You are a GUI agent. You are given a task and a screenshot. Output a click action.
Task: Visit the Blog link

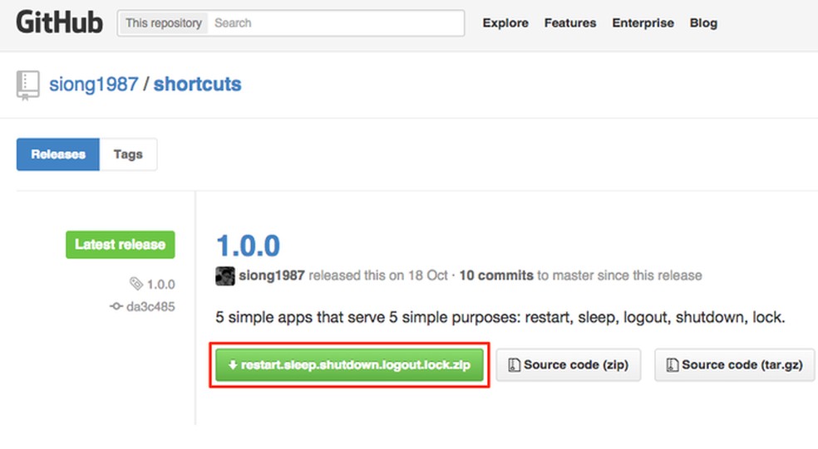click(703, 23)
